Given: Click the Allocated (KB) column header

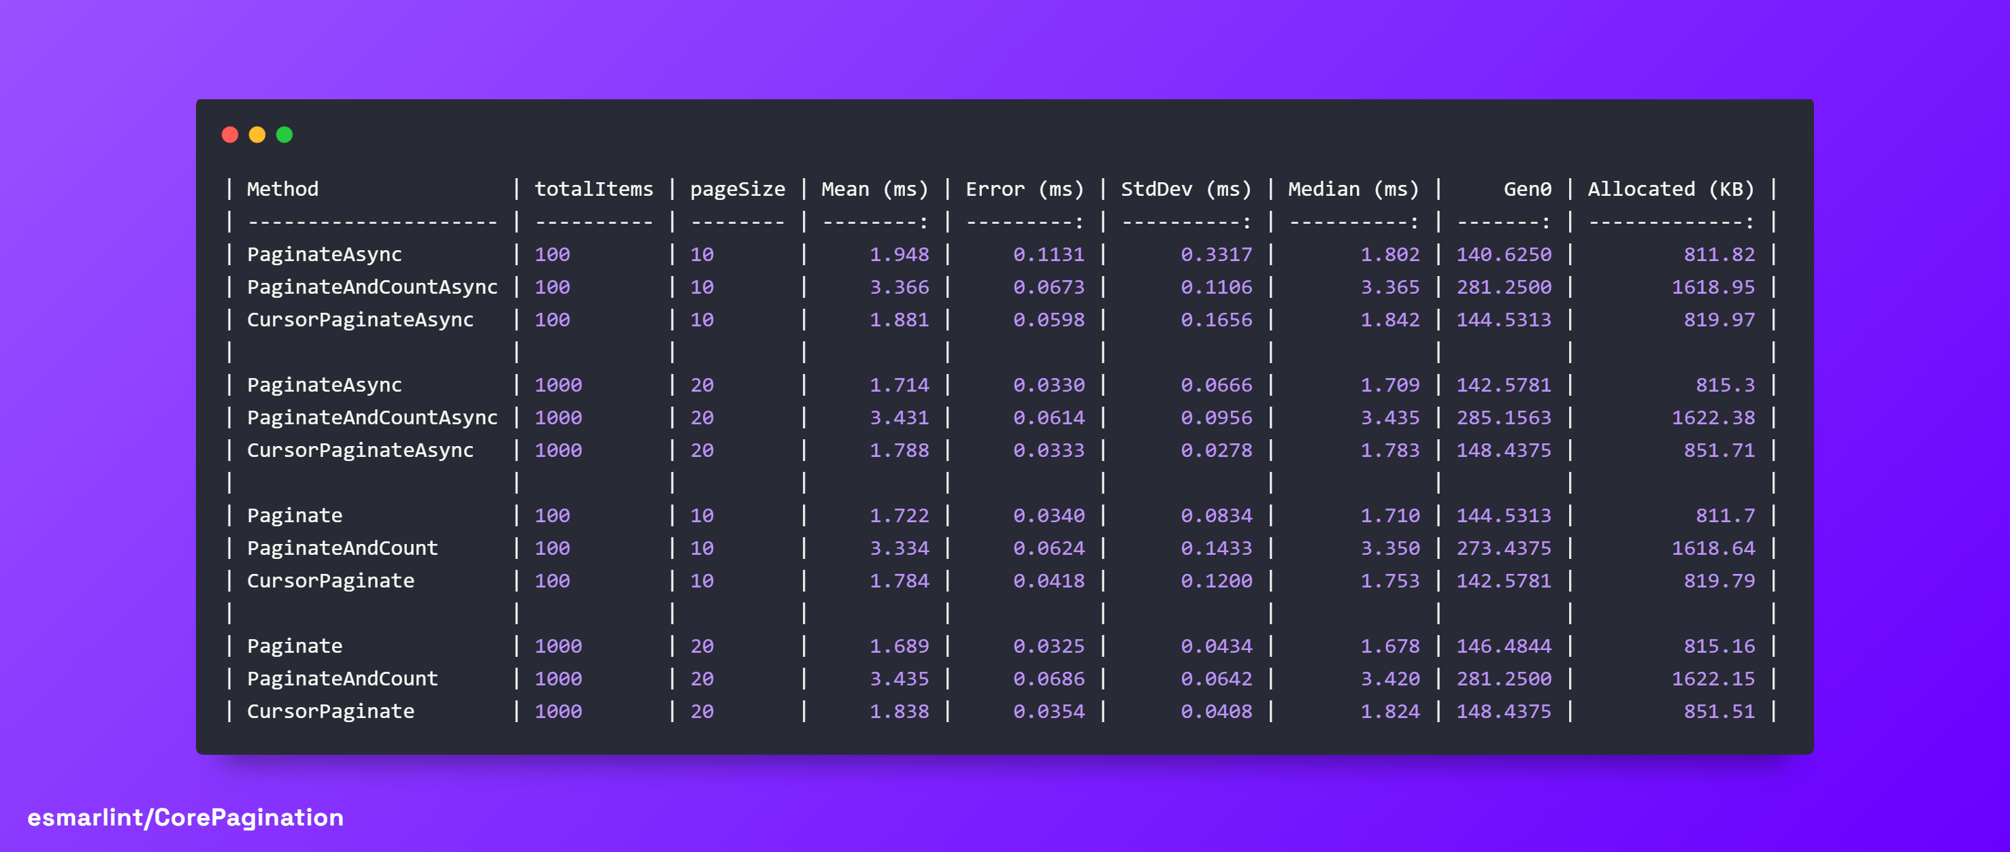Looking at the screenshot, I should pyautogui.click(x=1670, y=190).
